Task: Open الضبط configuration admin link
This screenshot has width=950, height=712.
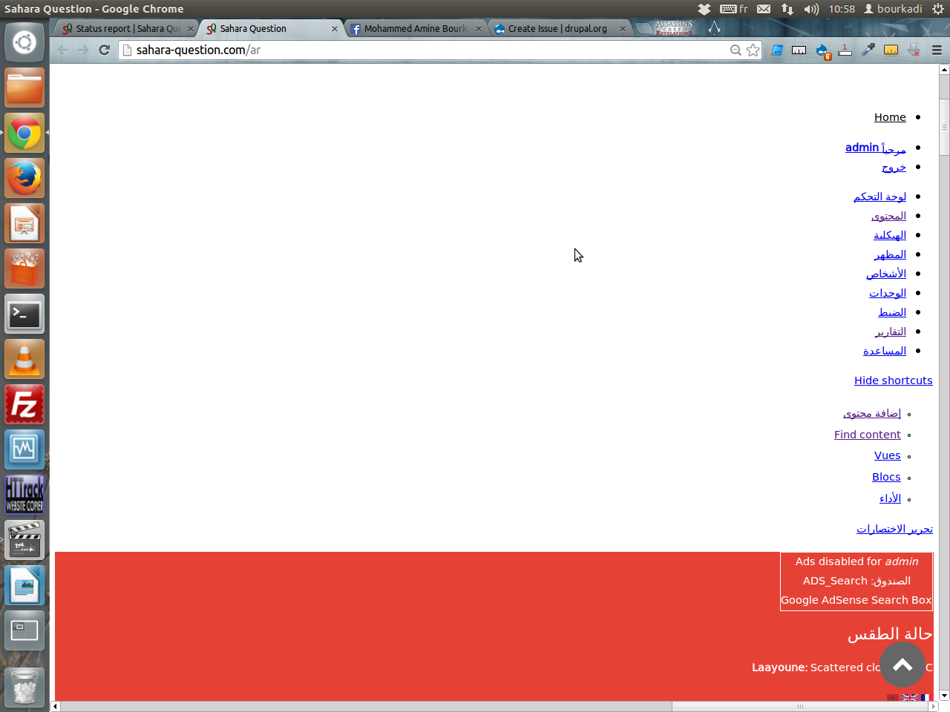Action: [x=892, y=312]
